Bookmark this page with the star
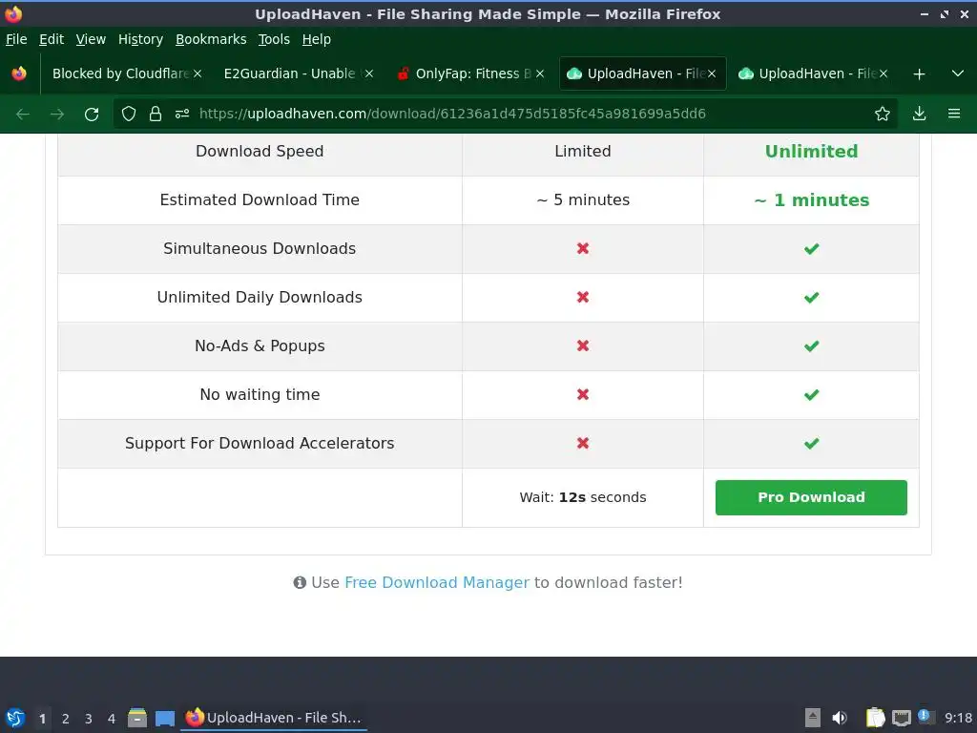Viewport: 977px width, 733px height. click(x=883, y=114)
